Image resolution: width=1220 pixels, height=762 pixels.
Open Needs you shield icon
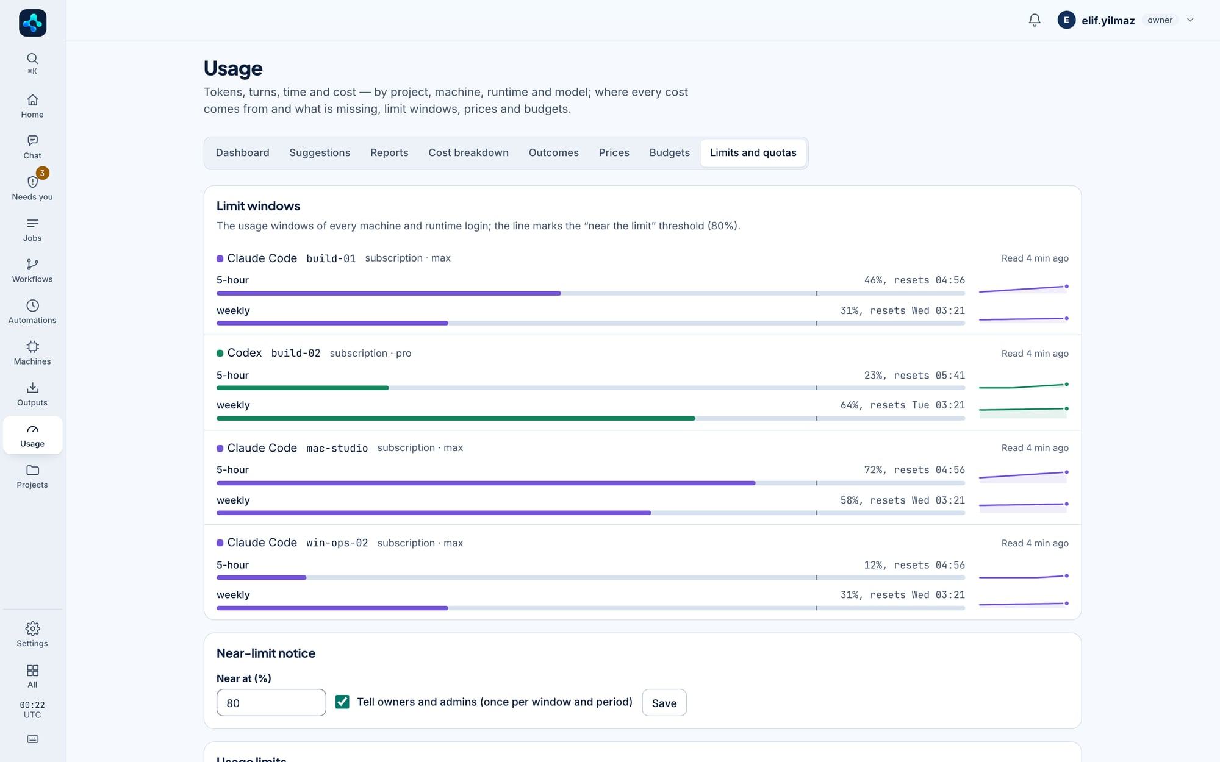32,182
